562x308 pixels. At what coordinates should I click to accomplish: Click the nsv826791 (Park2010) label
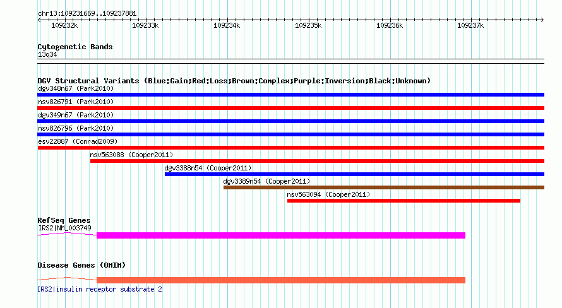(x=76, y=102)
